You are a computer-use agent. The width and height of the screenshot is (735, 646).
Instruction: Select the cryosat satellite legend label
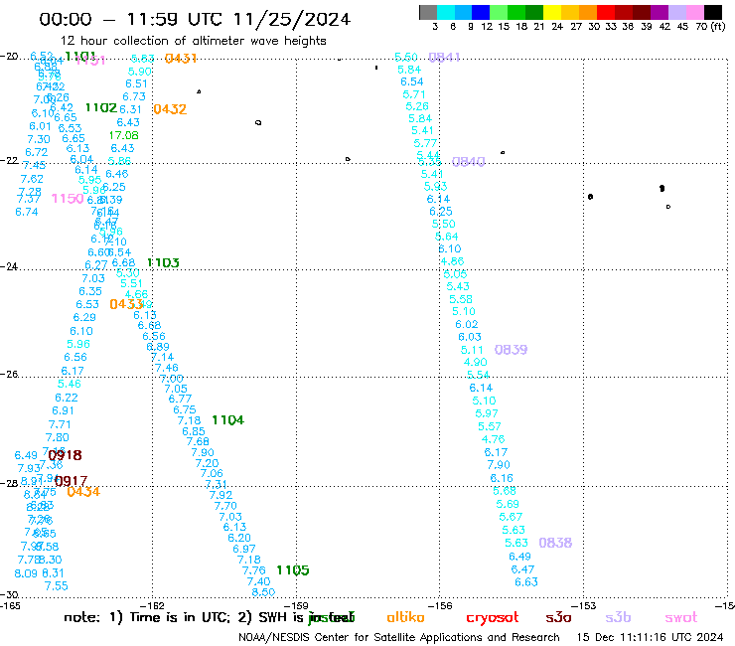(493, 617)
